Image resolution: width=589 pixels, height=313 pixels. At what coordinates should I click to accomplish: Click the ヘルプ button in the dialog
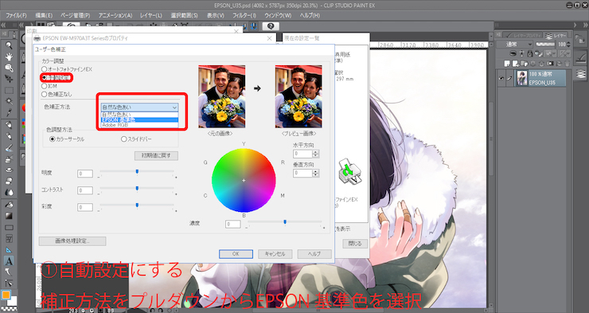click(314, 254)
